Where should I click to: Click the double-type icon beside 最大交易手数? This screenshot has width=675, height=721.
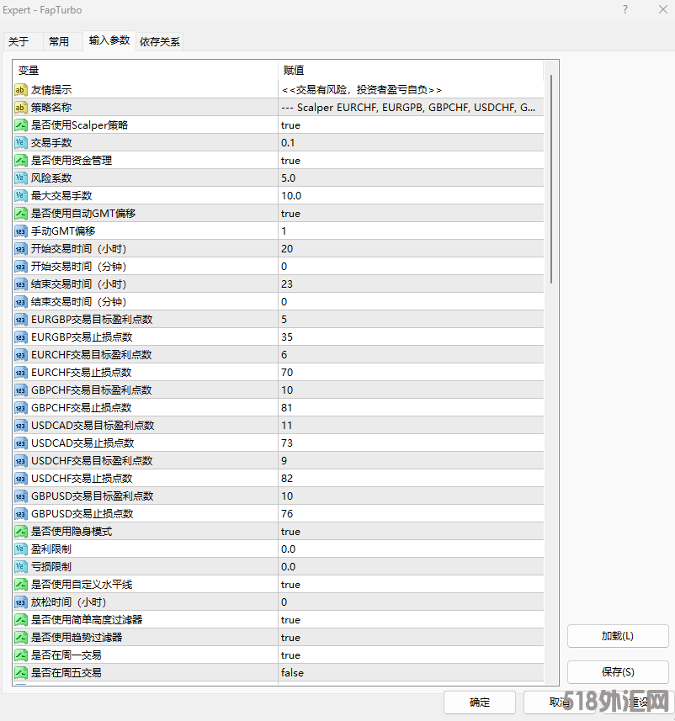21,196
